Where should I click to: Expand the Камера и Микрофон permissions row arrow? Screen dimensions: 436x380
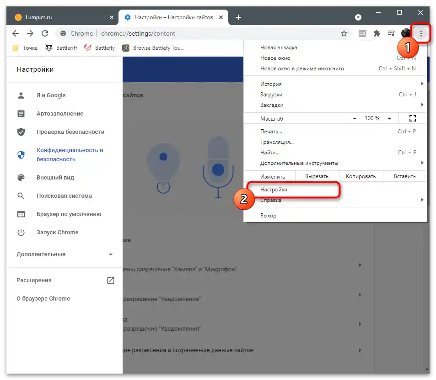[x=360, y=265]
